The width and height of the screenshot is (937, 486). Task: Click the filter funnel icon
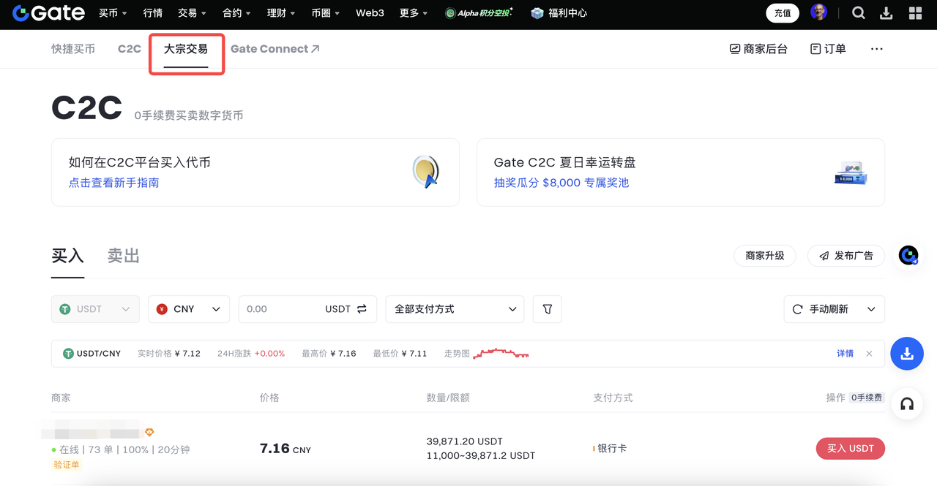coord(548,309)
